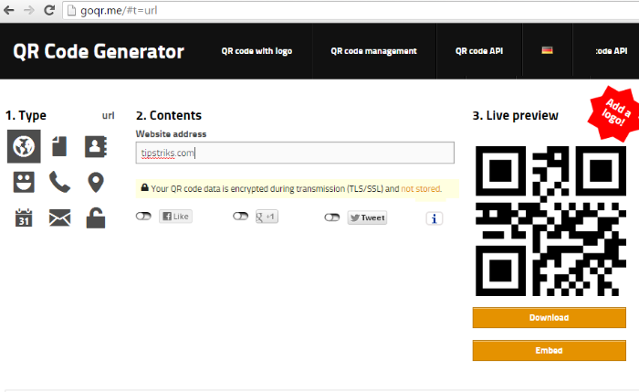This screenshot has height=392, width=639.
Task: Click the '3. Live preview' heading
Action: (515, 115)
